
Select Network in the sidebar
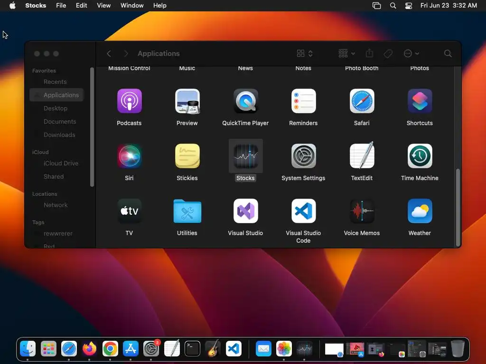click(x=57, y=205)
